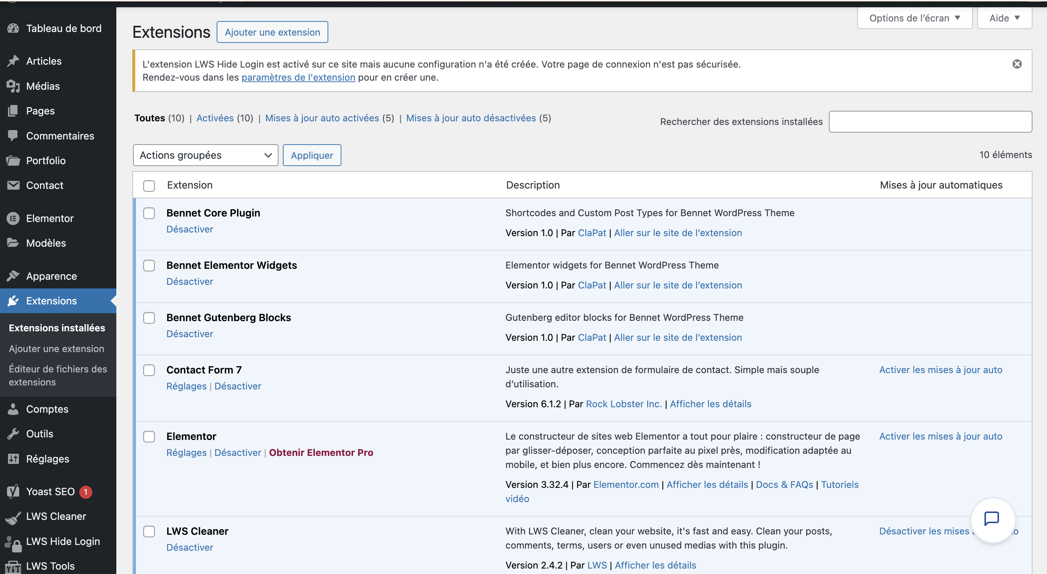The height and width of the screenshot is (574, 1047).
Task: Click the Apparence paintbrush icon
Action: coord(13,276)
